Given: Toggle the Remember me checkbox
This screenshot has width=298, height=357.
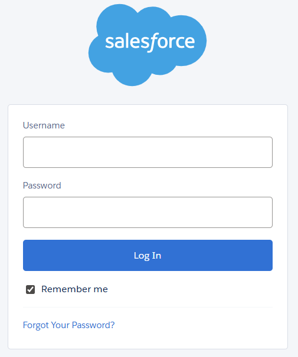Looking at the screenshot, I should [30, 289].
